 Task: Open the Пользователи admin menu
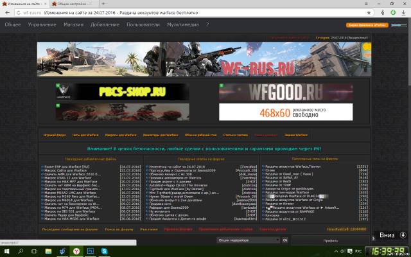pos(143,24)
